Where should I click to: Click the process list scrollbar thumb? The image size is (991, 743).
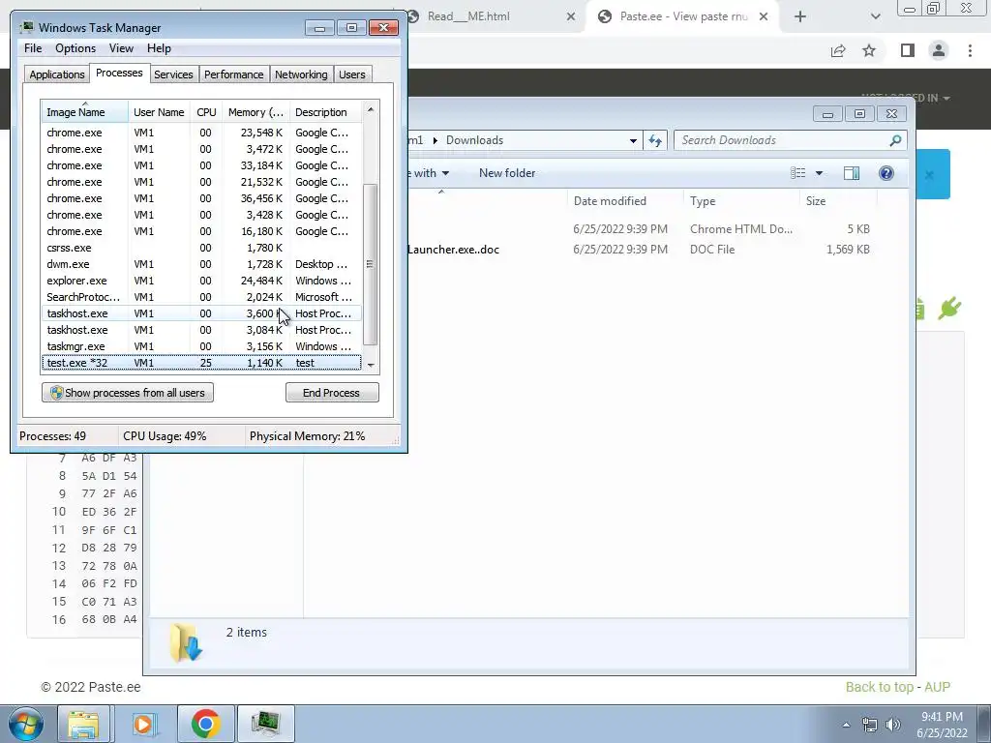tap(371, 264)
